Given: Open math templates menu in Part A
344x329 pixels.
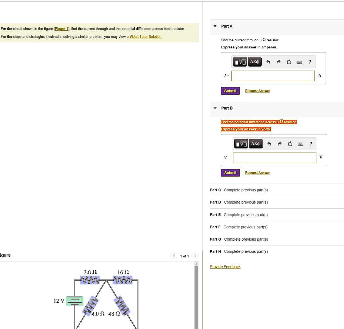Looking at the screenshot, I should pos(239,62).
